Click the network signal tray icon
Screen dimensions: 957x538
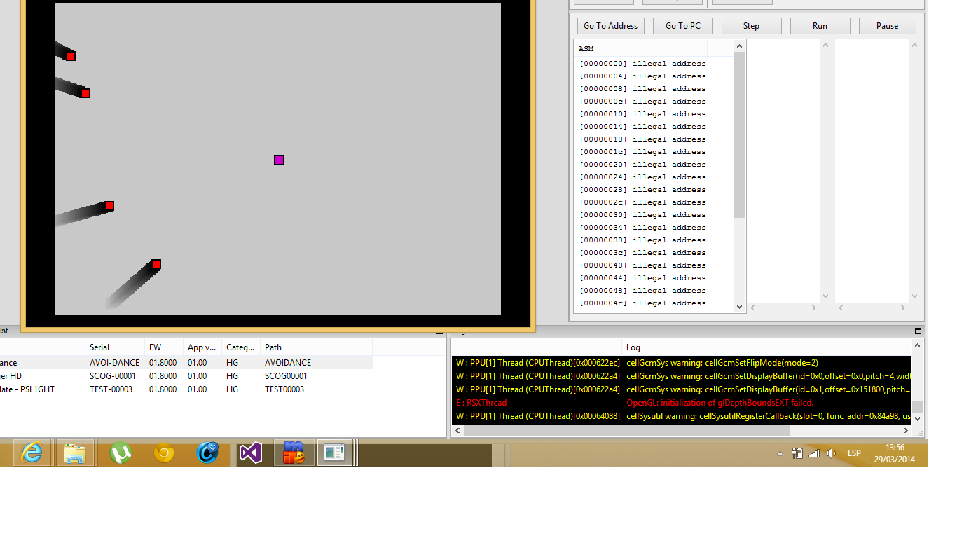pos(814,453)
